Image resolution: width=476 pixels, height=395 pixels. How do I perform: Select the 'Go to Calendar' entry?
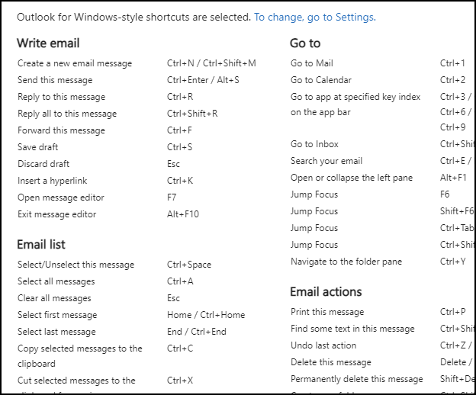click(x=321, y=80)
